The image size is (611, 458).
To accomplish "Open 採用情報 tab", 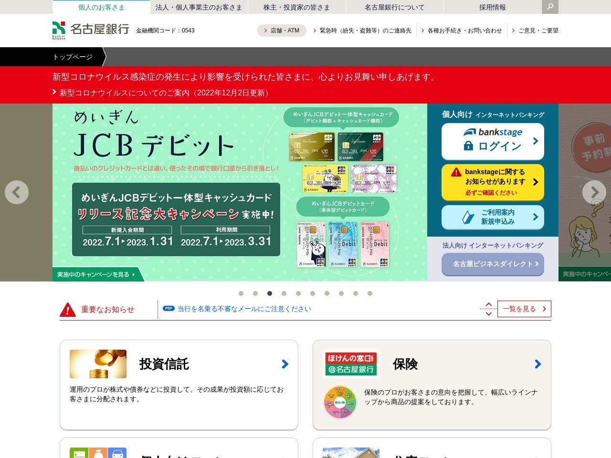I will [493, 7].
